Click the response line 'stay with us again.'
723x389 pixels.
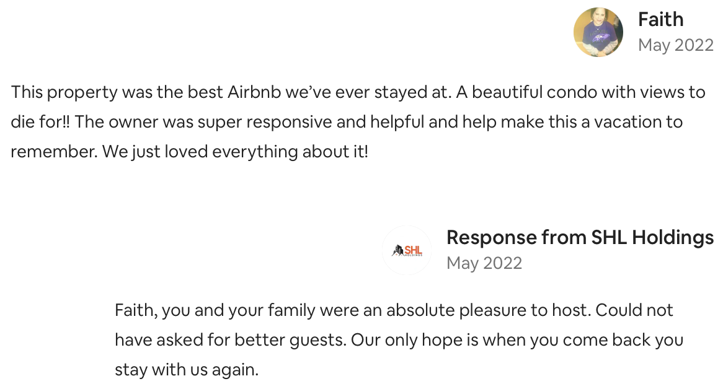[x=187, y=370]
